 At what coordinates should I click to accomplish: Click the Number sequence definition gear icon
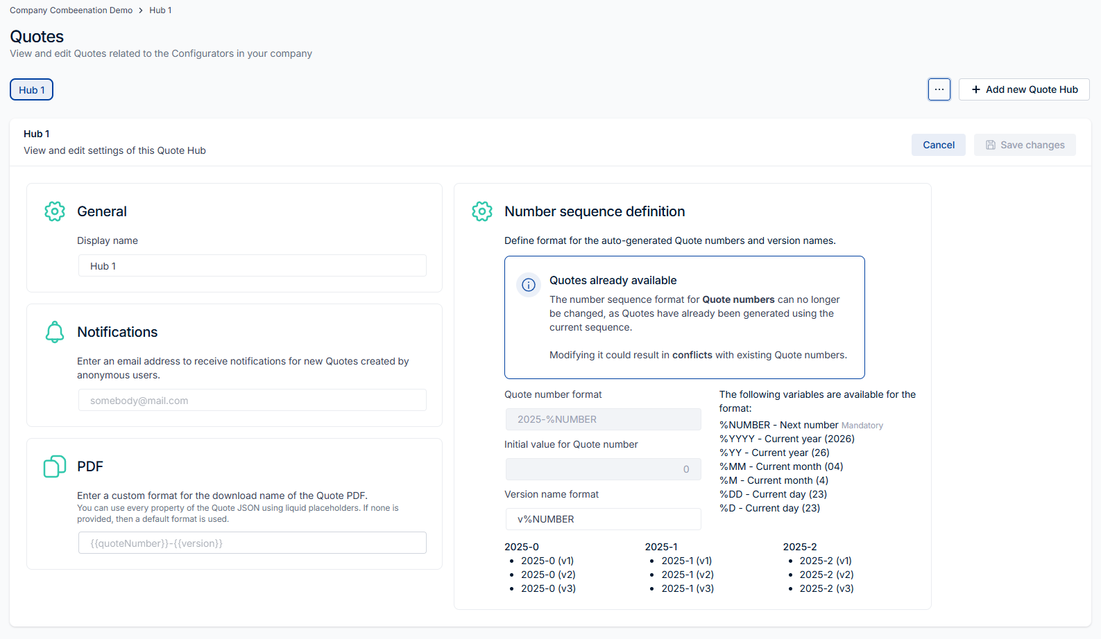[482, 211]
